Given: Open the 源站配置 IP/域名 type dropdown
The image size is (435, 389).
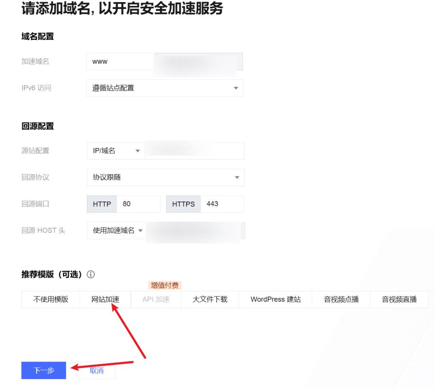Looking at the screenshot, I should (116, 151).
